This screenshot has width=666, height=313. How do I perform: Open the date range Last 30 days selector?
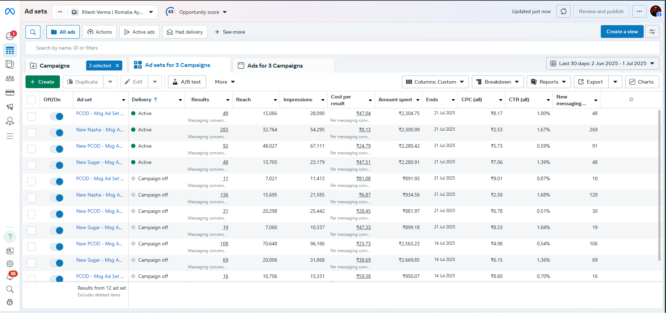pos(602,63)
